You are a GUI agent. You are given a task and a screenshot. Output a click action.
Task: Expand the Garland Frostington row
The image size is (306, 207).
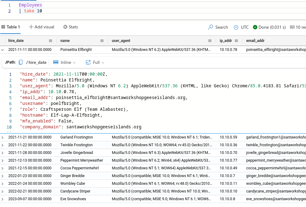pyautogui.click(x=3, y=137)
